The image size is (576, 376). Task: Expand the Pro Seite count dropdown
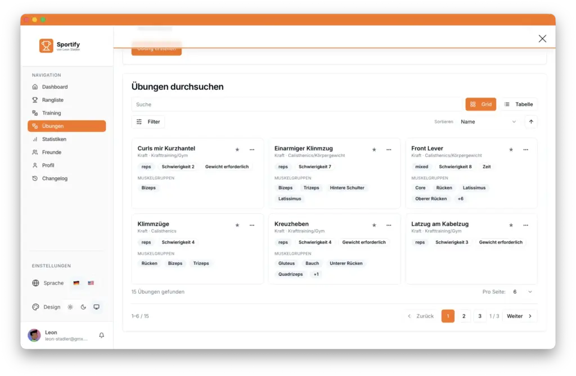pos(523,292)
